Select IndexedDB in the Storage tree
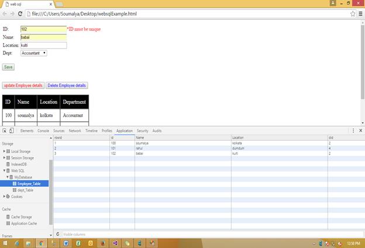Viewport: 365px width, 248px height. 19,164
